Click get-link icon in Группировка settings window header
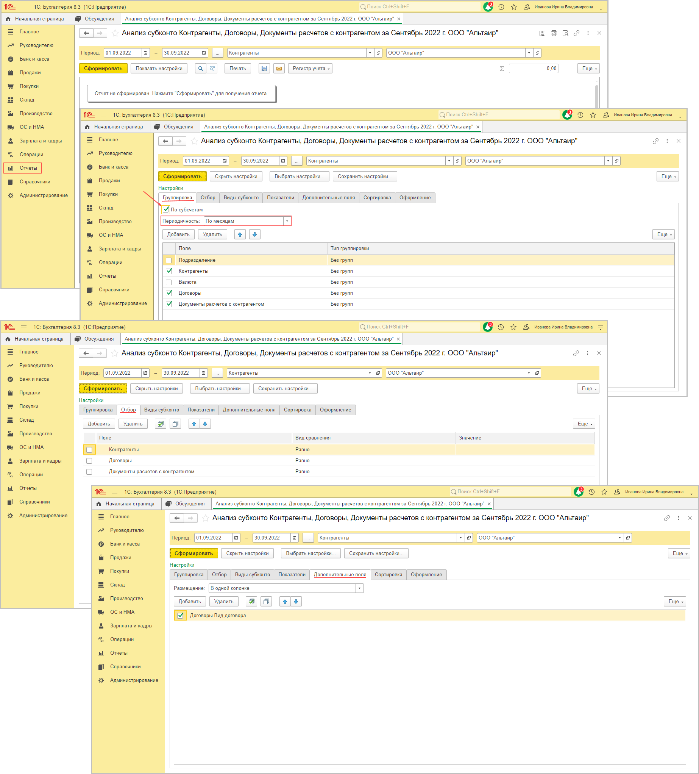The image size is (699, 774). tap(655, 141)
